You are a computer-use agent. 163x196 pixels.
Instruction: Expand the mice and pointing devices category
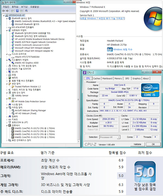coord(7,66)
